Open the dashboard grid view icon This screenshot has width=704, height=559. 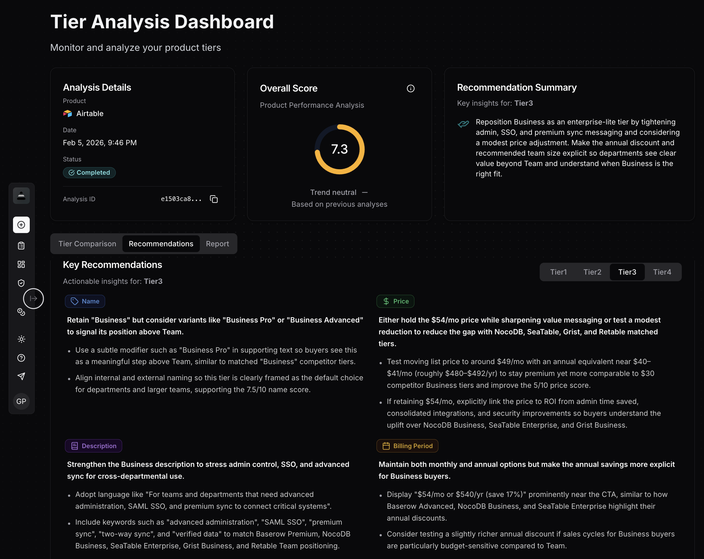21,264
